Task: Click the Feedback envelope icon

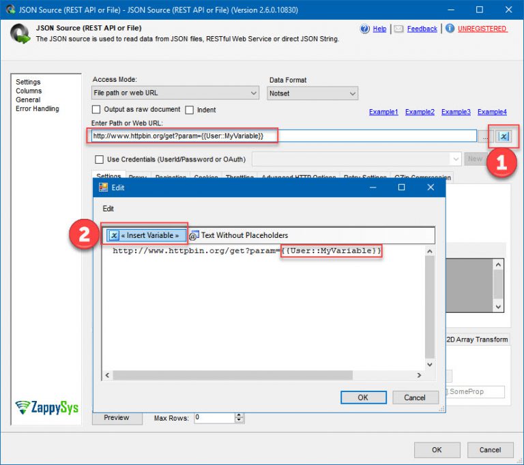Action: 399,29
